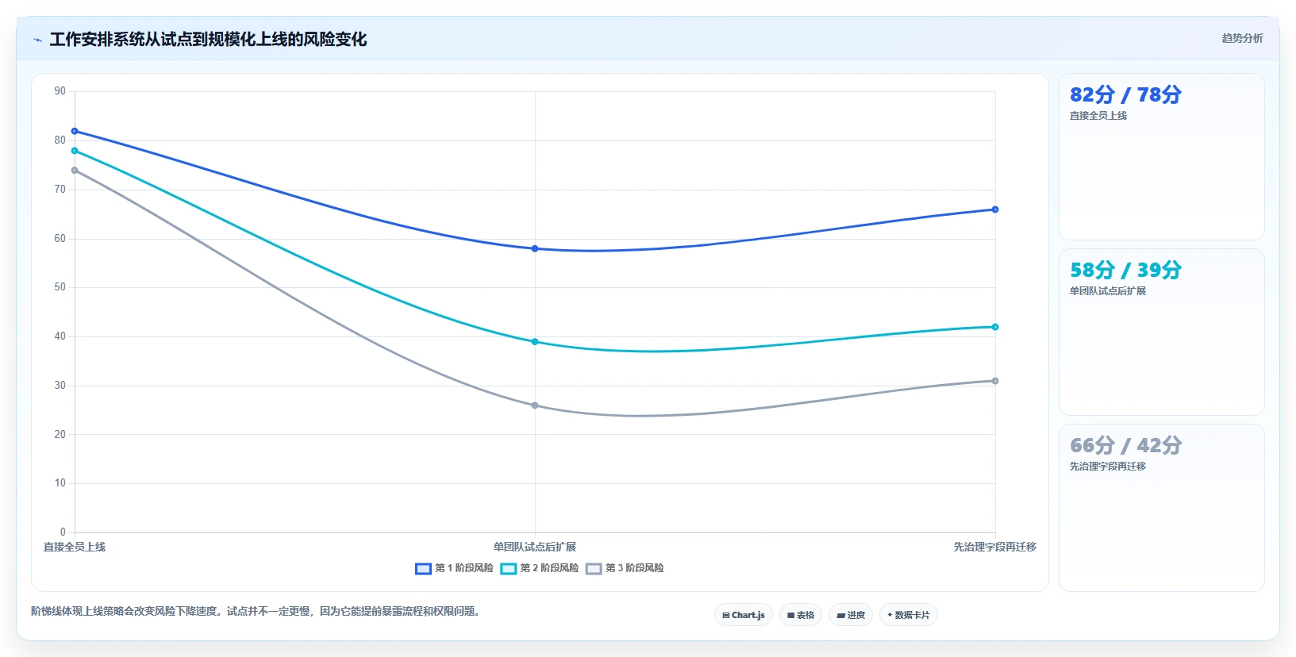Screen dimensions: 1296x657
Task: Click the 单团队试点后扩展 x-axis label
Action: coord(535,547)
